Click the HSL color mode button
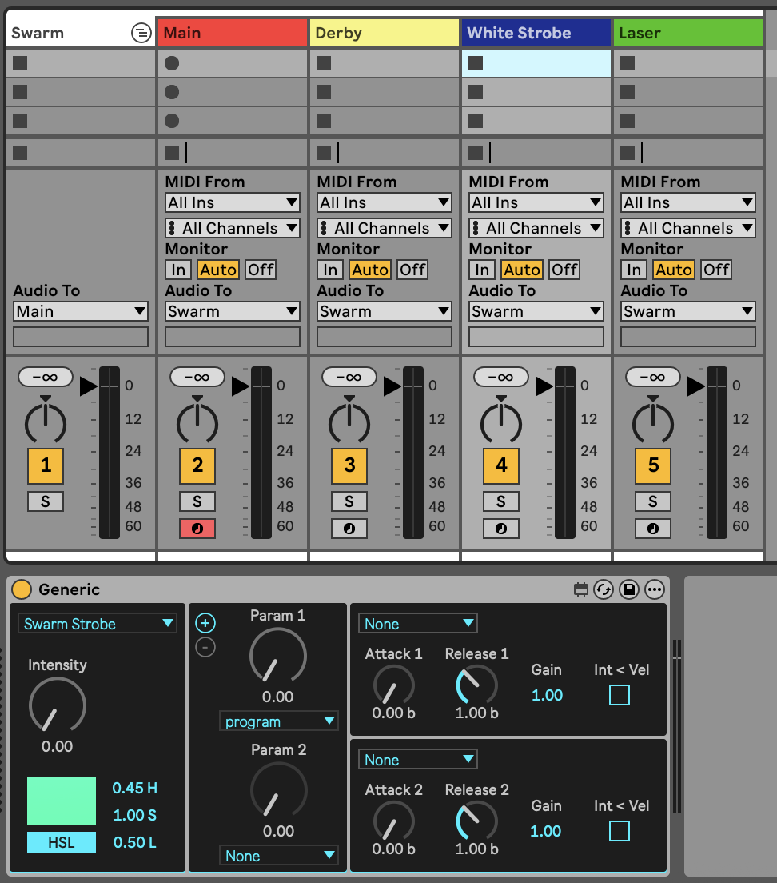Viewport: 777px width, 883px height. pyautogui.click(x=62, y=842)
